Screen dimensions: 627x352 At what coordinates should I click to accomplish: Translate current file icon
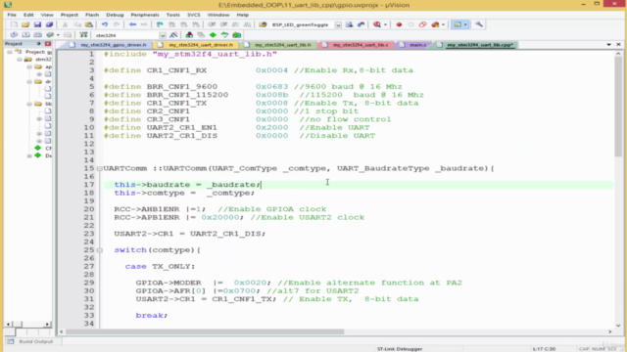click(14, 35)
